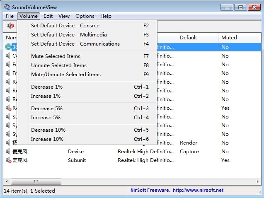Viewport: 264px width, 198px height.
Task: Select the muted speaker icon beside Yes row
Action: (x=8, y=108)
